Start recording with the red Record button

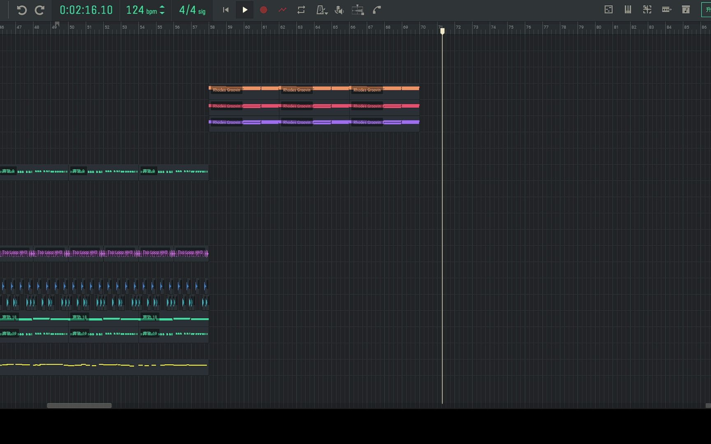(264, 10)
